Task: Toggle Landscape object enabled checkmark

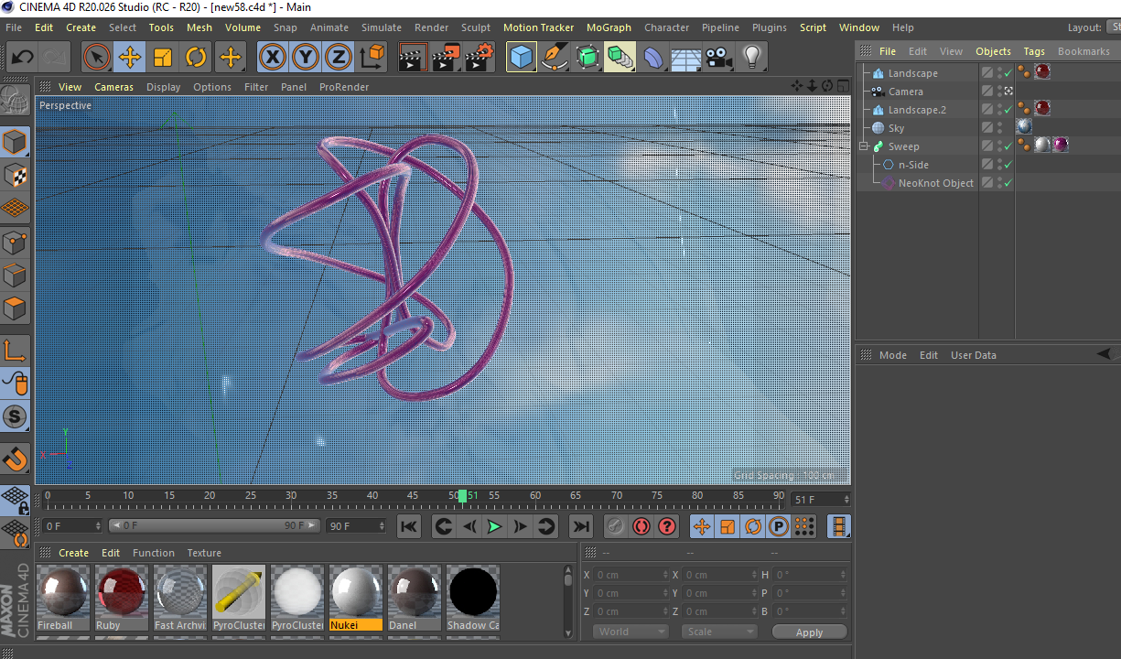Action: click(x=1008, y=73)
